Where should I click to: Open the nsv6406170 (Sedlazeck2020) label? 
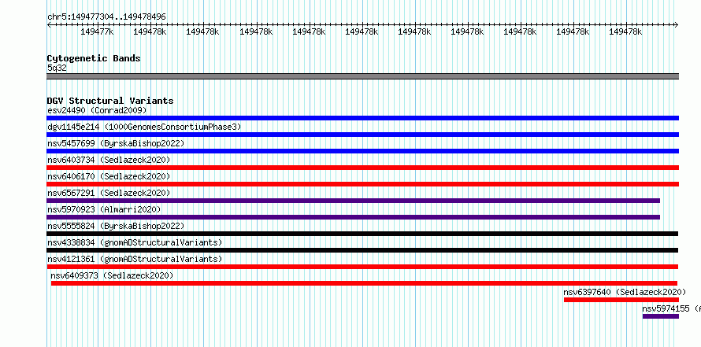[x=109, y=176]
